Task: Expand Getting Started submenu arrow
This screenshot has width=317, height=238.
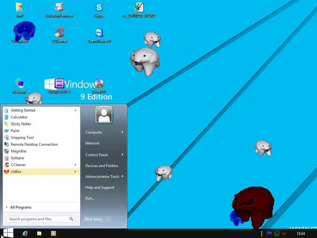Action: 76,110
